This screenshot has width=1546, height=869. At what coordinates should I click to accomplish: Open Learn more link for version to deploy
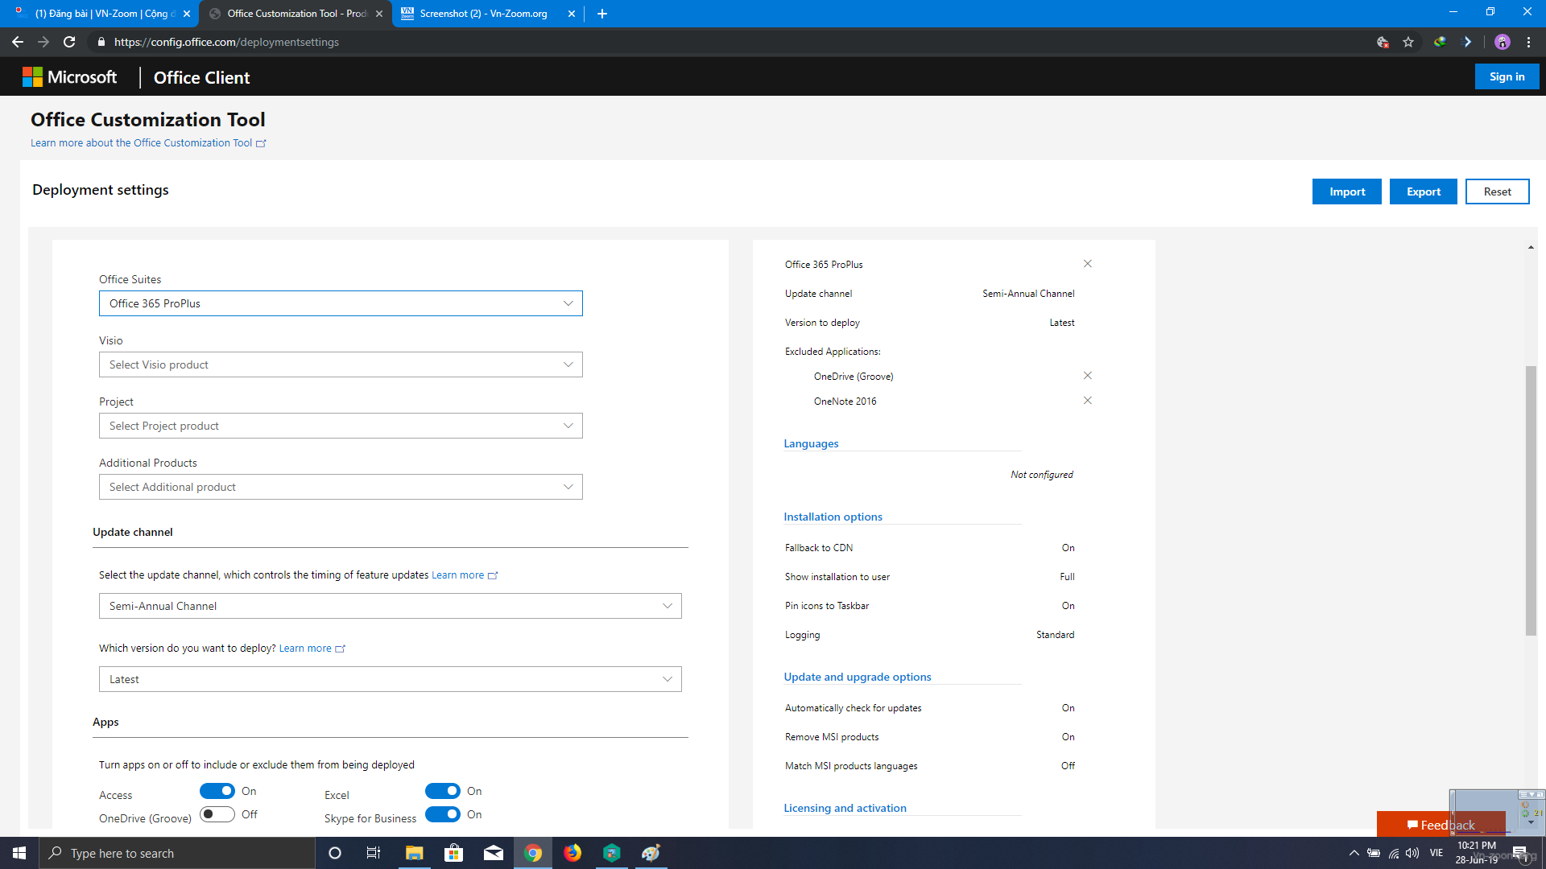coord(312,648)
